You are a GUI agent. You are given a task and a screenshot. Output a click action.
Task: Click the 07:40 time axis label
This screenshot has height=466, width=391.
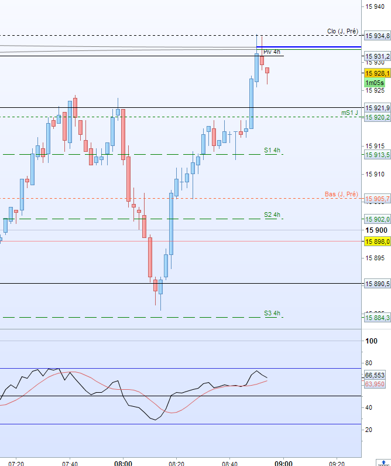pos(70,463)
